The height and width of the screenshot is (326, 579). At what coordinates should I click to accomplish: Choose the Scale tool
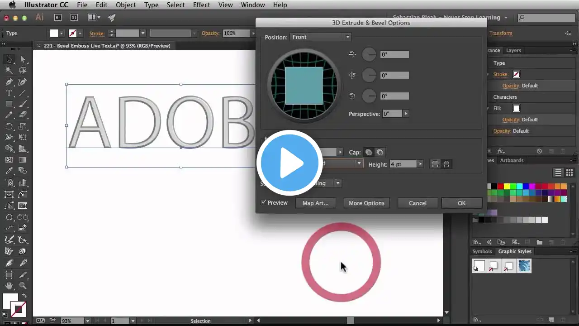(x=23, y=127)
